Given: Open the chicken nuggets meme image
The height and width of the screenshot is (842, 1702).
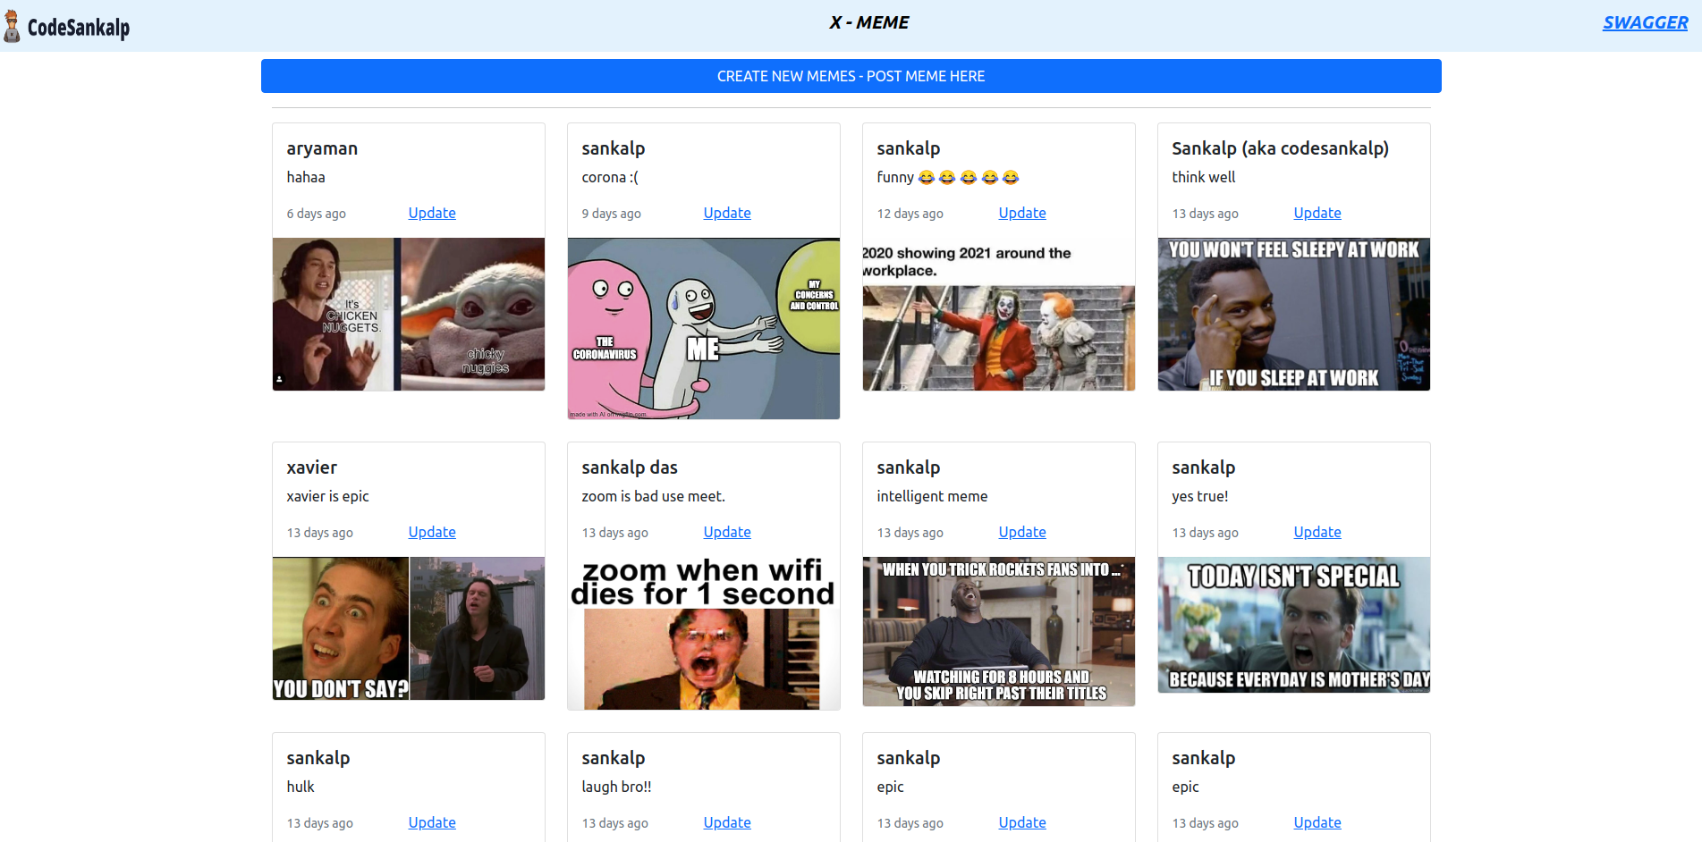Looking at the screenshot, I should [x=409, y=314].
